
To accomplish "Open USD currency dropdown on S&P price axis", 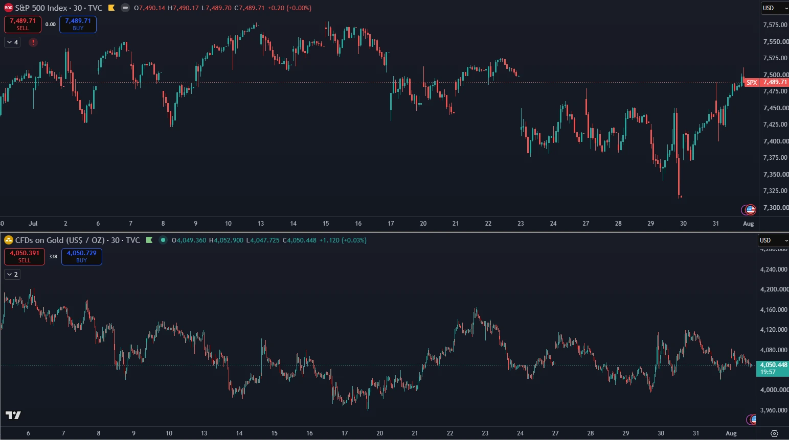I will [x=774, y=8].
